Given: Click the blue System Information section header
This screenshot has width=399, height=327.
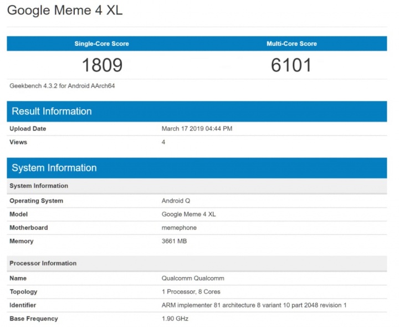Looking at the screenshot, I should pyautogui.click(x=197, y=168).
